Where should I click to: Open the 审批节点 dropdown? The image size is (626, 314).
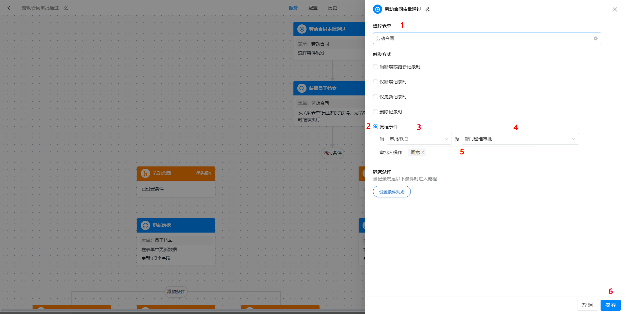[x=419, y=139]
